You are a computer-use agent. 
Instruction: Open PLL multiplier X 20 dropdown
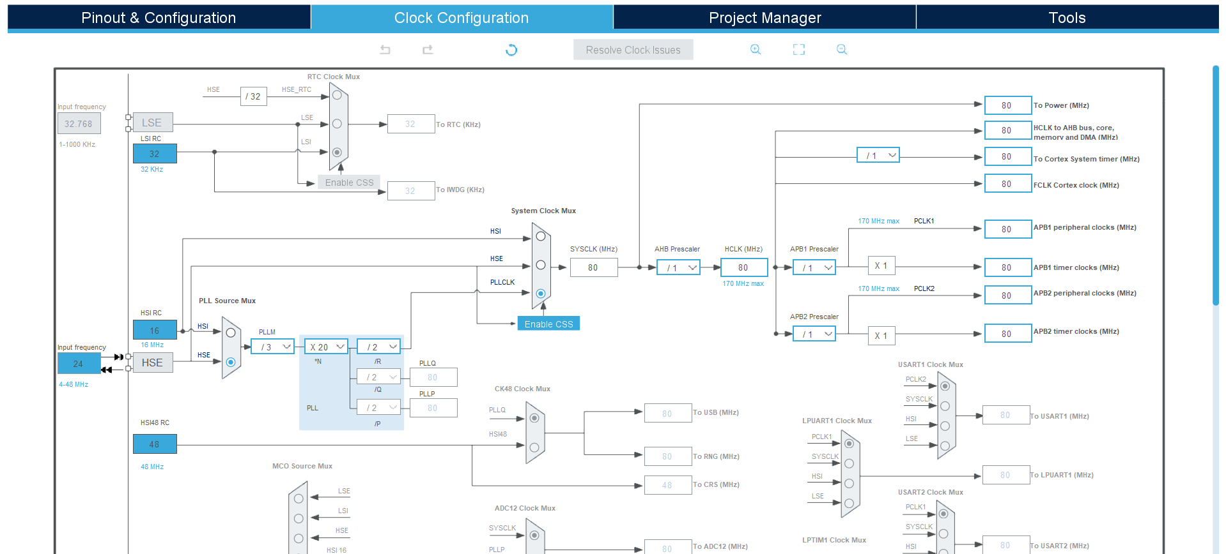pyautogui.click(x=326, y=347)
